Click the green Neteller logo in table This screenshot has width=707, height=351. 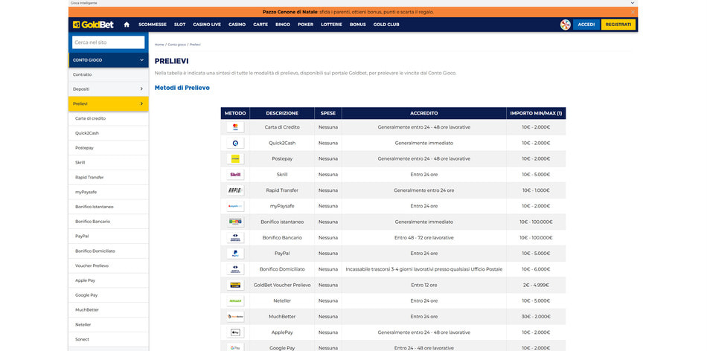click(235, 300)
